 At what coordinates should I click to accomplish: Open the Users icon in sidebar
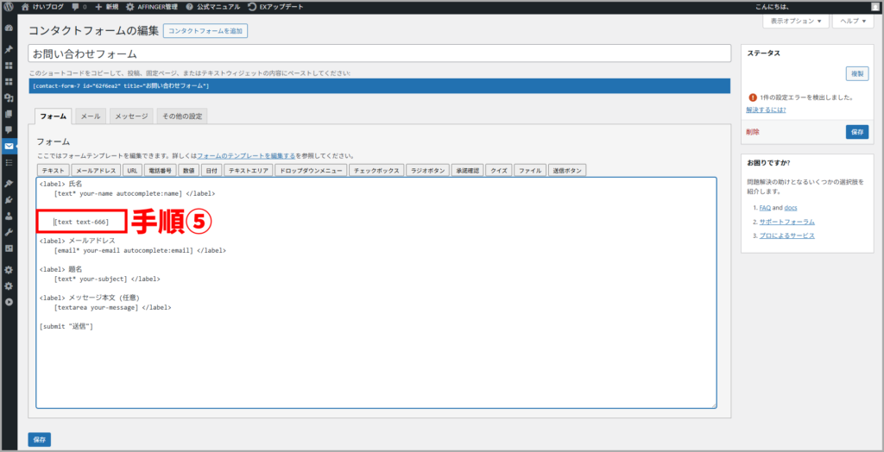(x=9, y=216)
